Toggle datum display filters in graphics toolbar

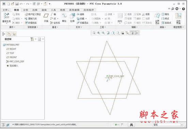pos(127,33)
